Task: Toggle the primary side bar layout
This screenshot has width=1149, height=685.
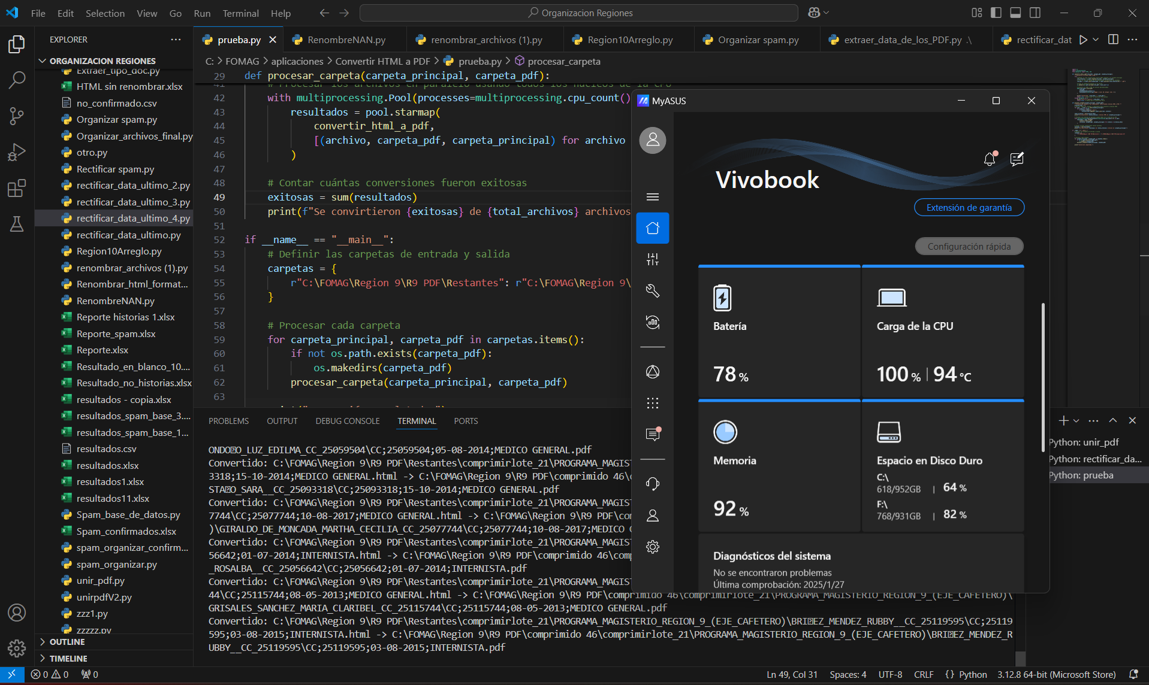Action: pos(996,13)
